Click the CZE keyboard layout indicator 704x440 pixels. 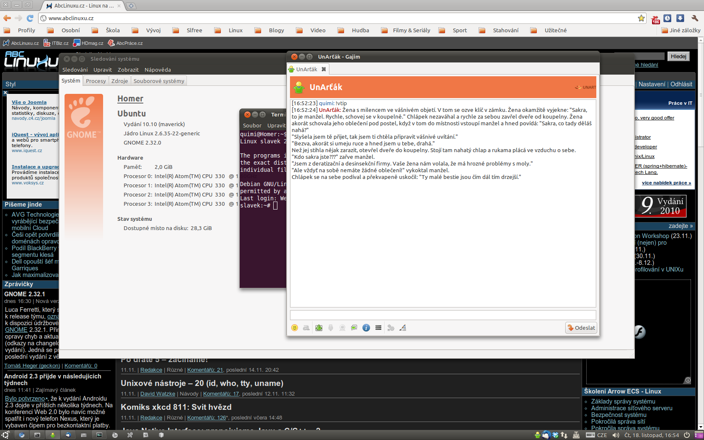tap(597, 435)
